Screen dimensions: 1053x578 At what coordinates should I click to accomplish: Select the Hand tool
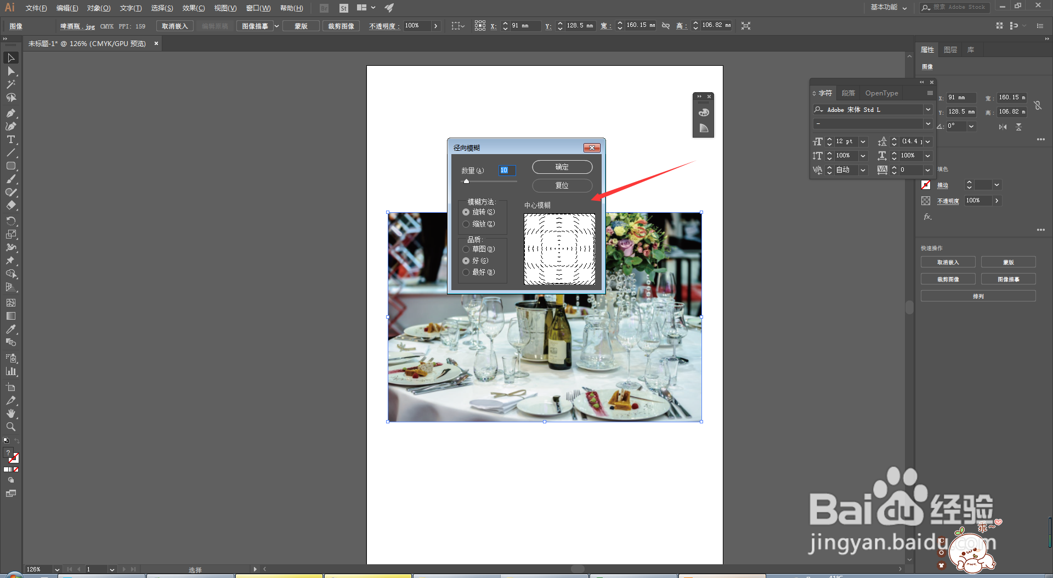click(x=11, y=413)
